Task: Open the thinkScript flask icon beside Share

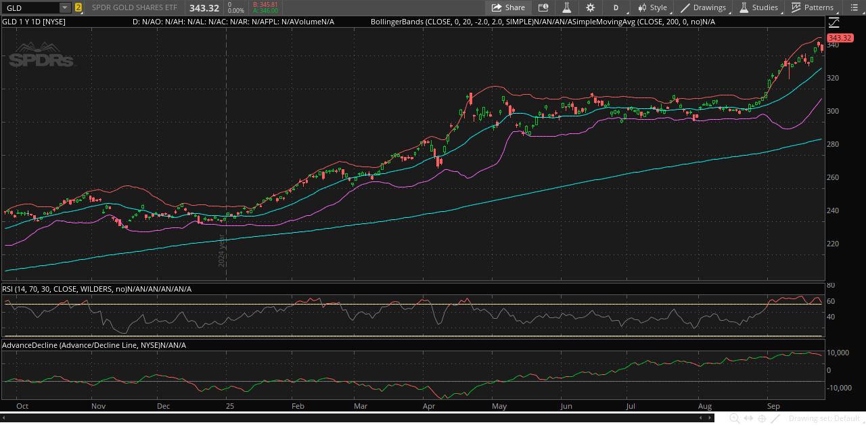Action: pos(566,7)
